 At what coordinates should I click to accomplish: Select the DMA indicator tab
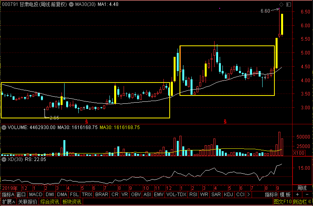[62, 195]
